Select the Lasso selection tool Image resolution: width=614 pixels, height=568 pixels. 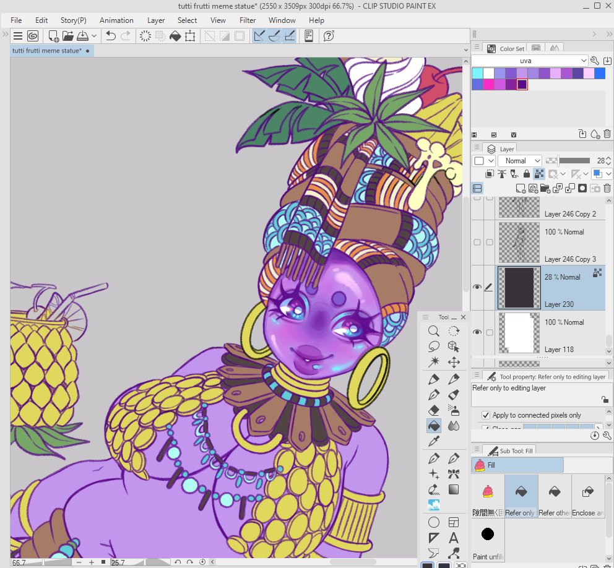(435, 346)
